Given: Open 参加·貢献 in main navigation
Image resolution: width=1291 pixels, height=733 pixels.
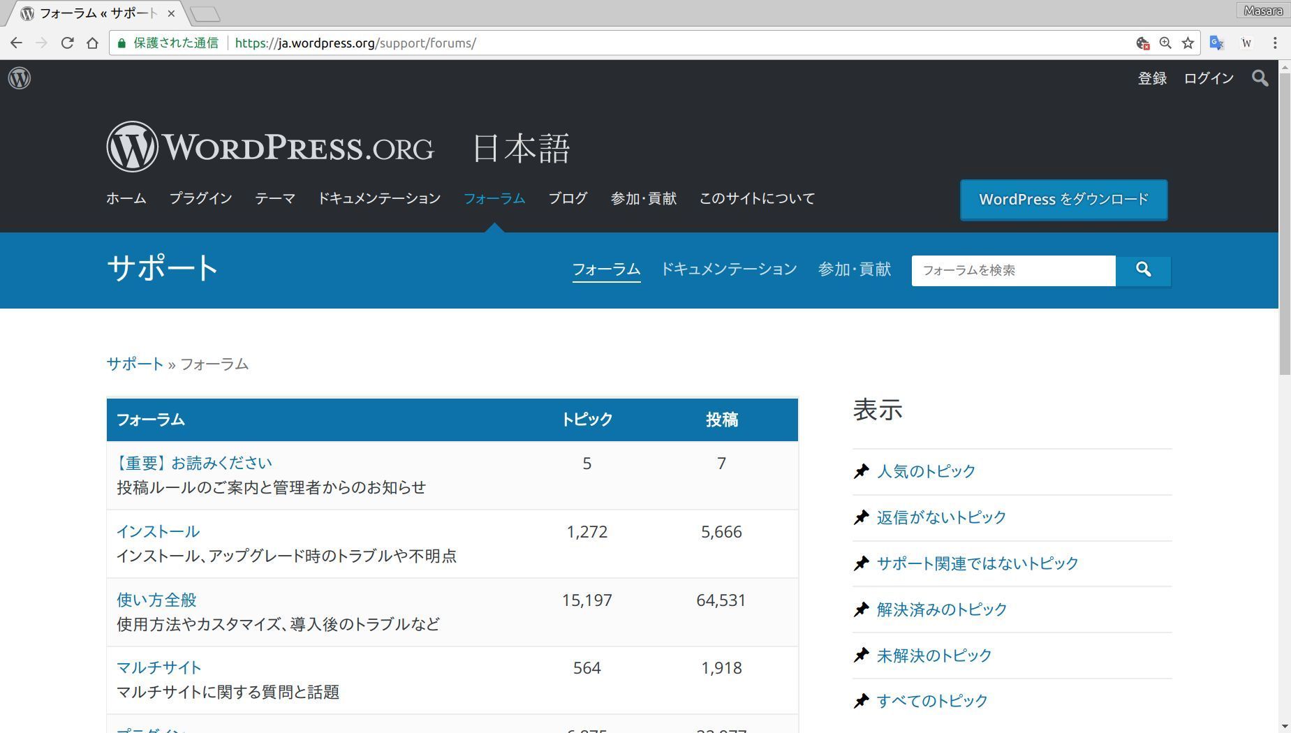Looking at the screenshot, I should pyautogui.click(x=644, y=199).
